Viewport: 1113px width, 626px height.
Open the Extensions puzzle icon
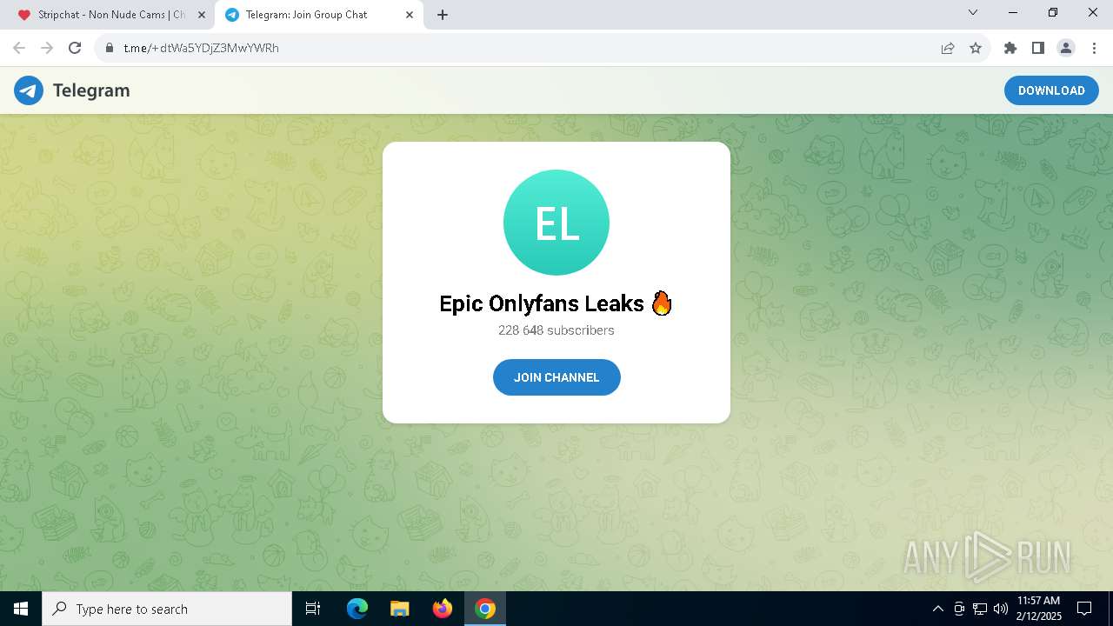pyautogui.click(x=1010, y=48)
